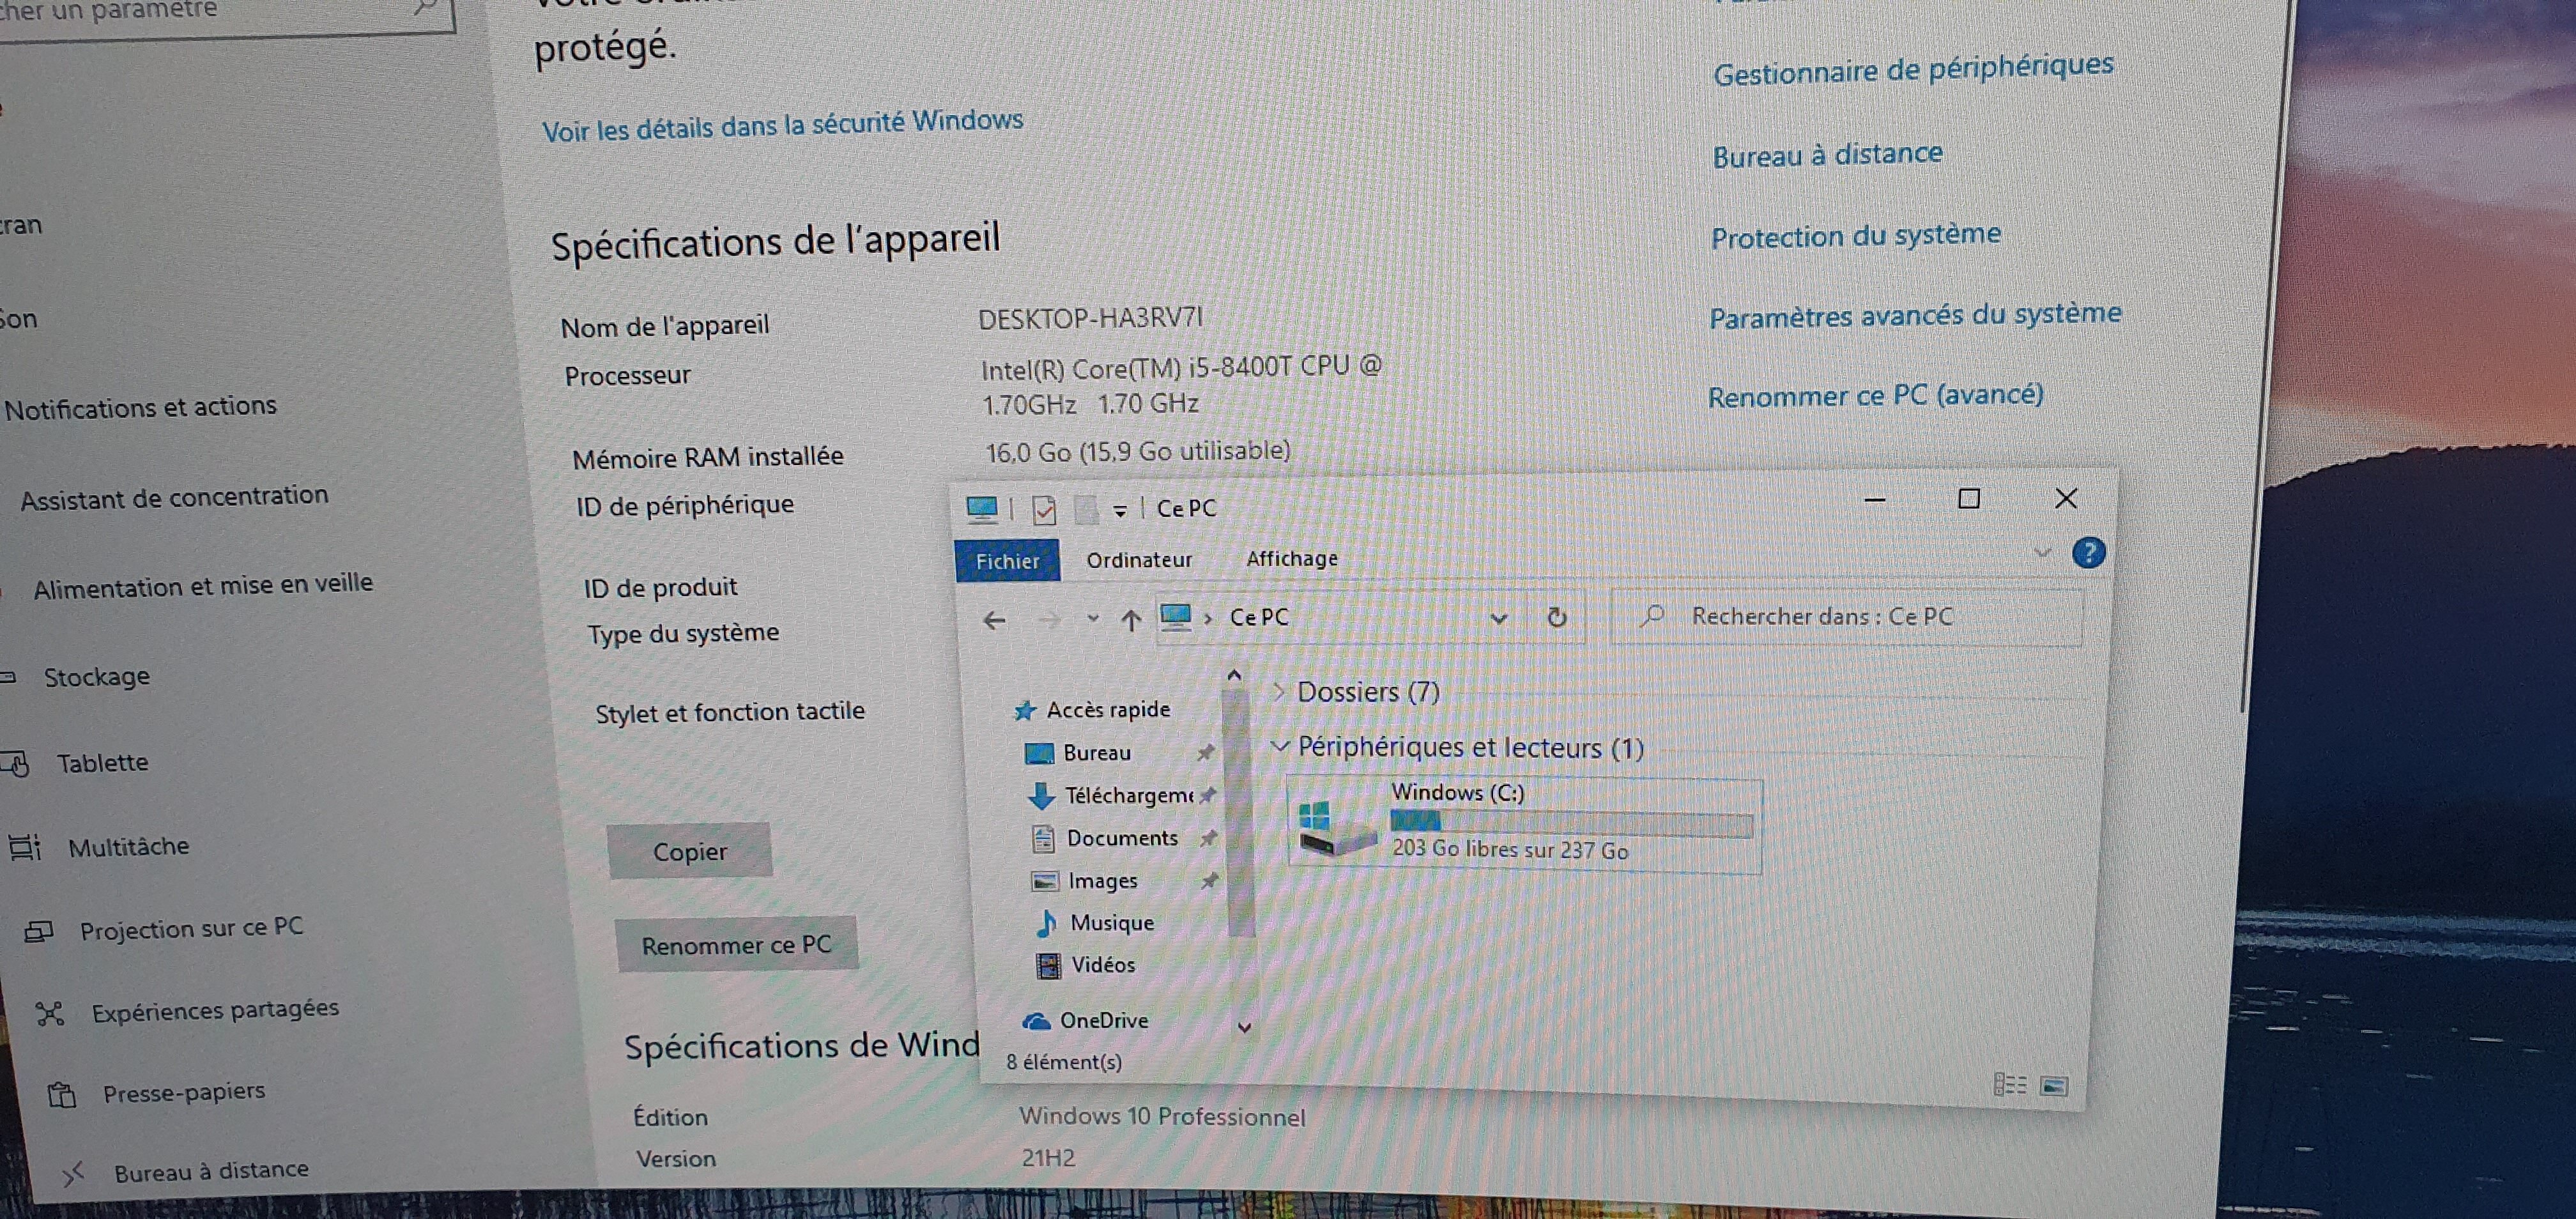The image size is (2576, 1219).
Task: Click the Documents page icon
Action: [1043, 838]
